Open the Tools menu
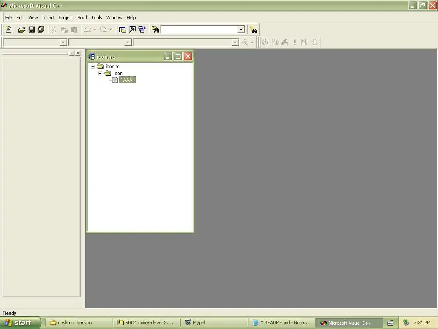The image size is (438, 329). (x=97, y=18)
